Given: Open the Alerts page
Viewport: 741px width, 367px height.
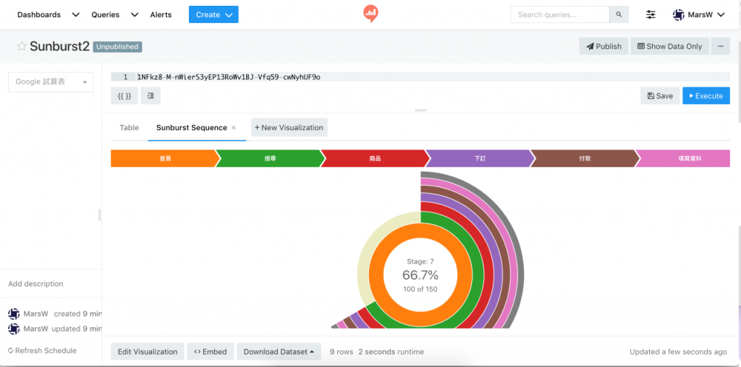Looking at the screenshot, I should tap(161, 14).
